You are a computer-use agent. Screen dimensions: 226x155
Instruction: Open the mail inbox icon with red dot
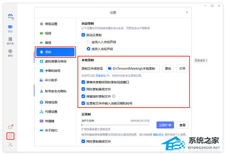tap(10, 127)
